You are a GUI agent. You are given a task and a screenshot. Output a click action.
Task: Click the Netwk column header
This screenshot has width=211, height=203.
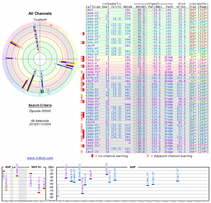(128, 7)
